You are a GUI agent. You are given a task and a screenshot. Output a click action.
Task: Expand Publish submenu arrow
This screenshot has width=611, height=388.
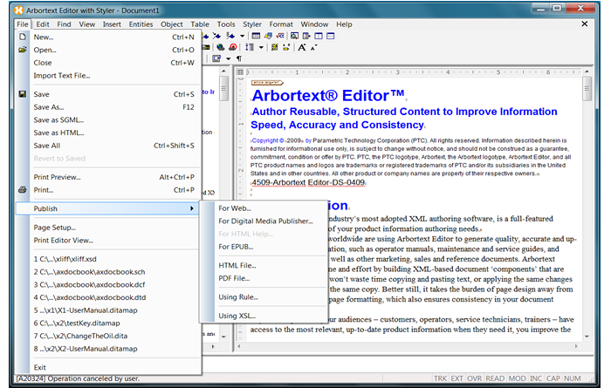(x=192, y=208)
